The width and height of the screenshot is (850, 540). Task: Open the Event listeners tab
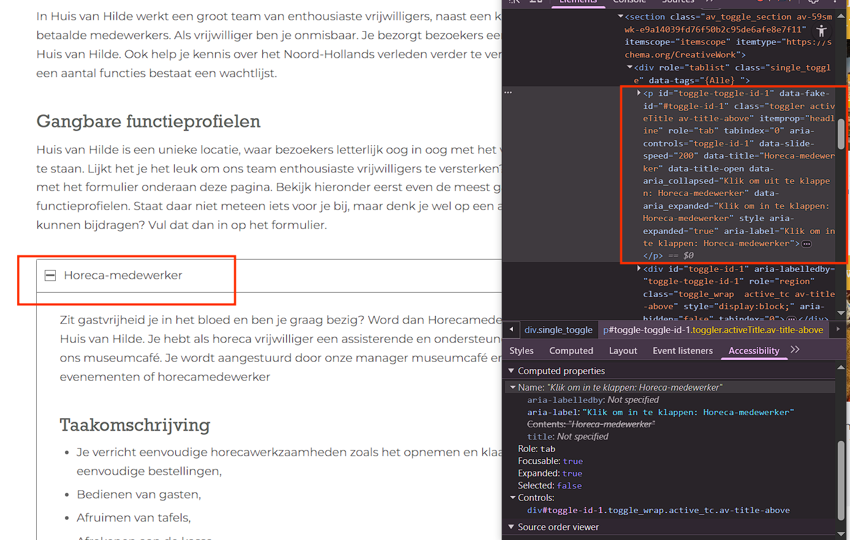(682, 351)
